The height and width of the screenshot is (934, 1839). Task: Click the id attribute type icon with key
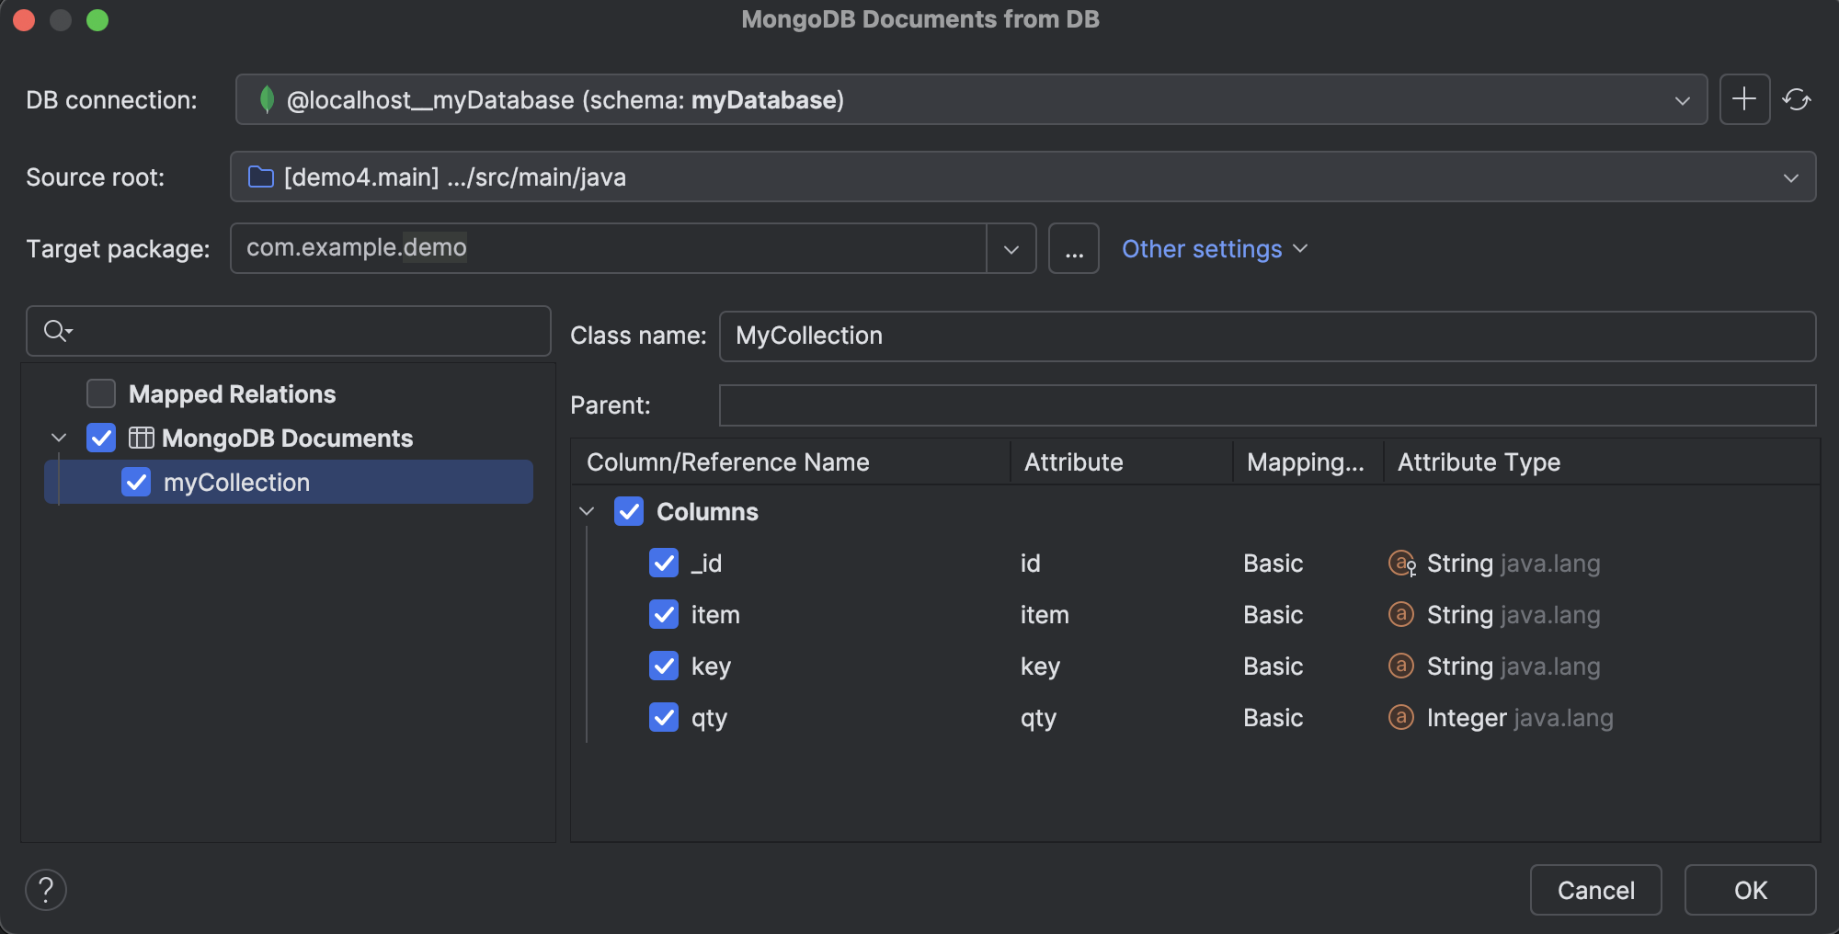[x=1400, y=563]
